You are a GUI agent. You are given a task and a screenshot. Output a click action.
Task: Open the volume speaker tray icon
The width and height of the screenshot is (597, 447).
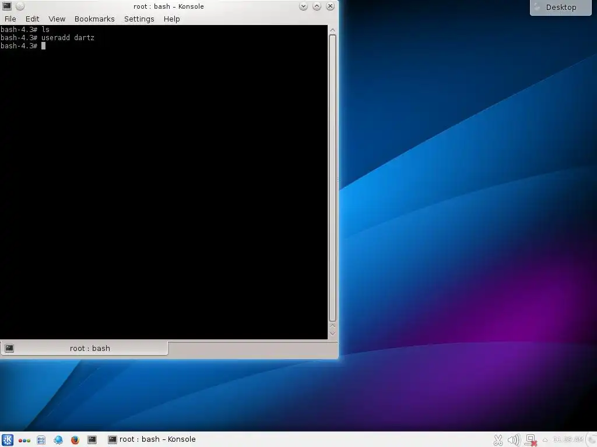tap(514, 440)
